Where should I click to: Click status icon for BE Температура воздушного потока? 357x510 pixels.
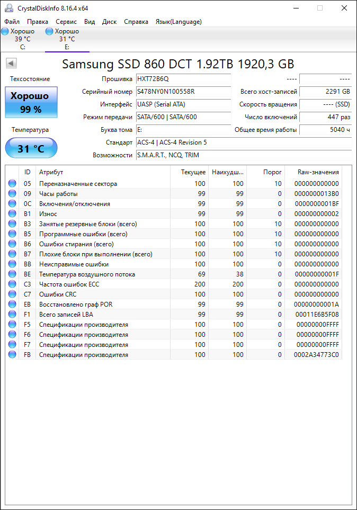click(12, 274)
